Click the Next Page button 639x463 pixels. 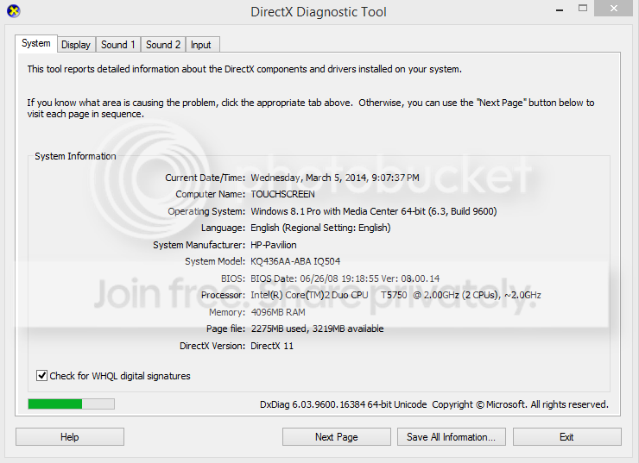click(x=336, y=437)
